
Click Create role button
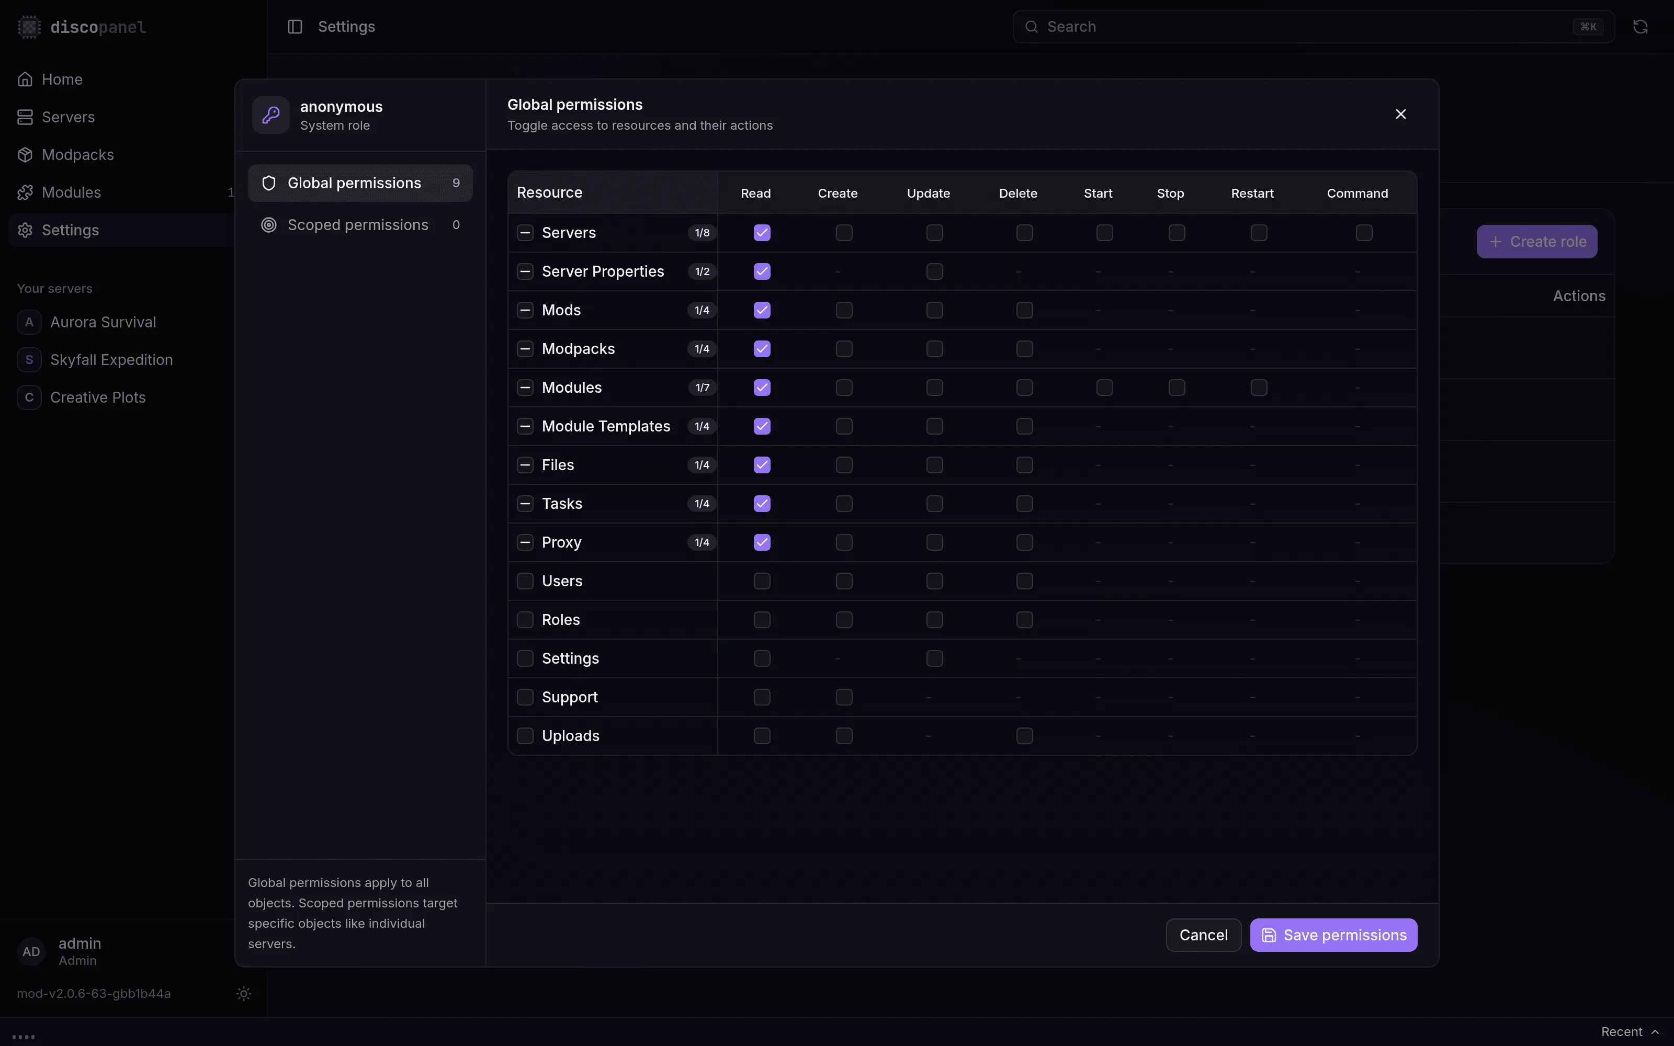(1537, 242)
